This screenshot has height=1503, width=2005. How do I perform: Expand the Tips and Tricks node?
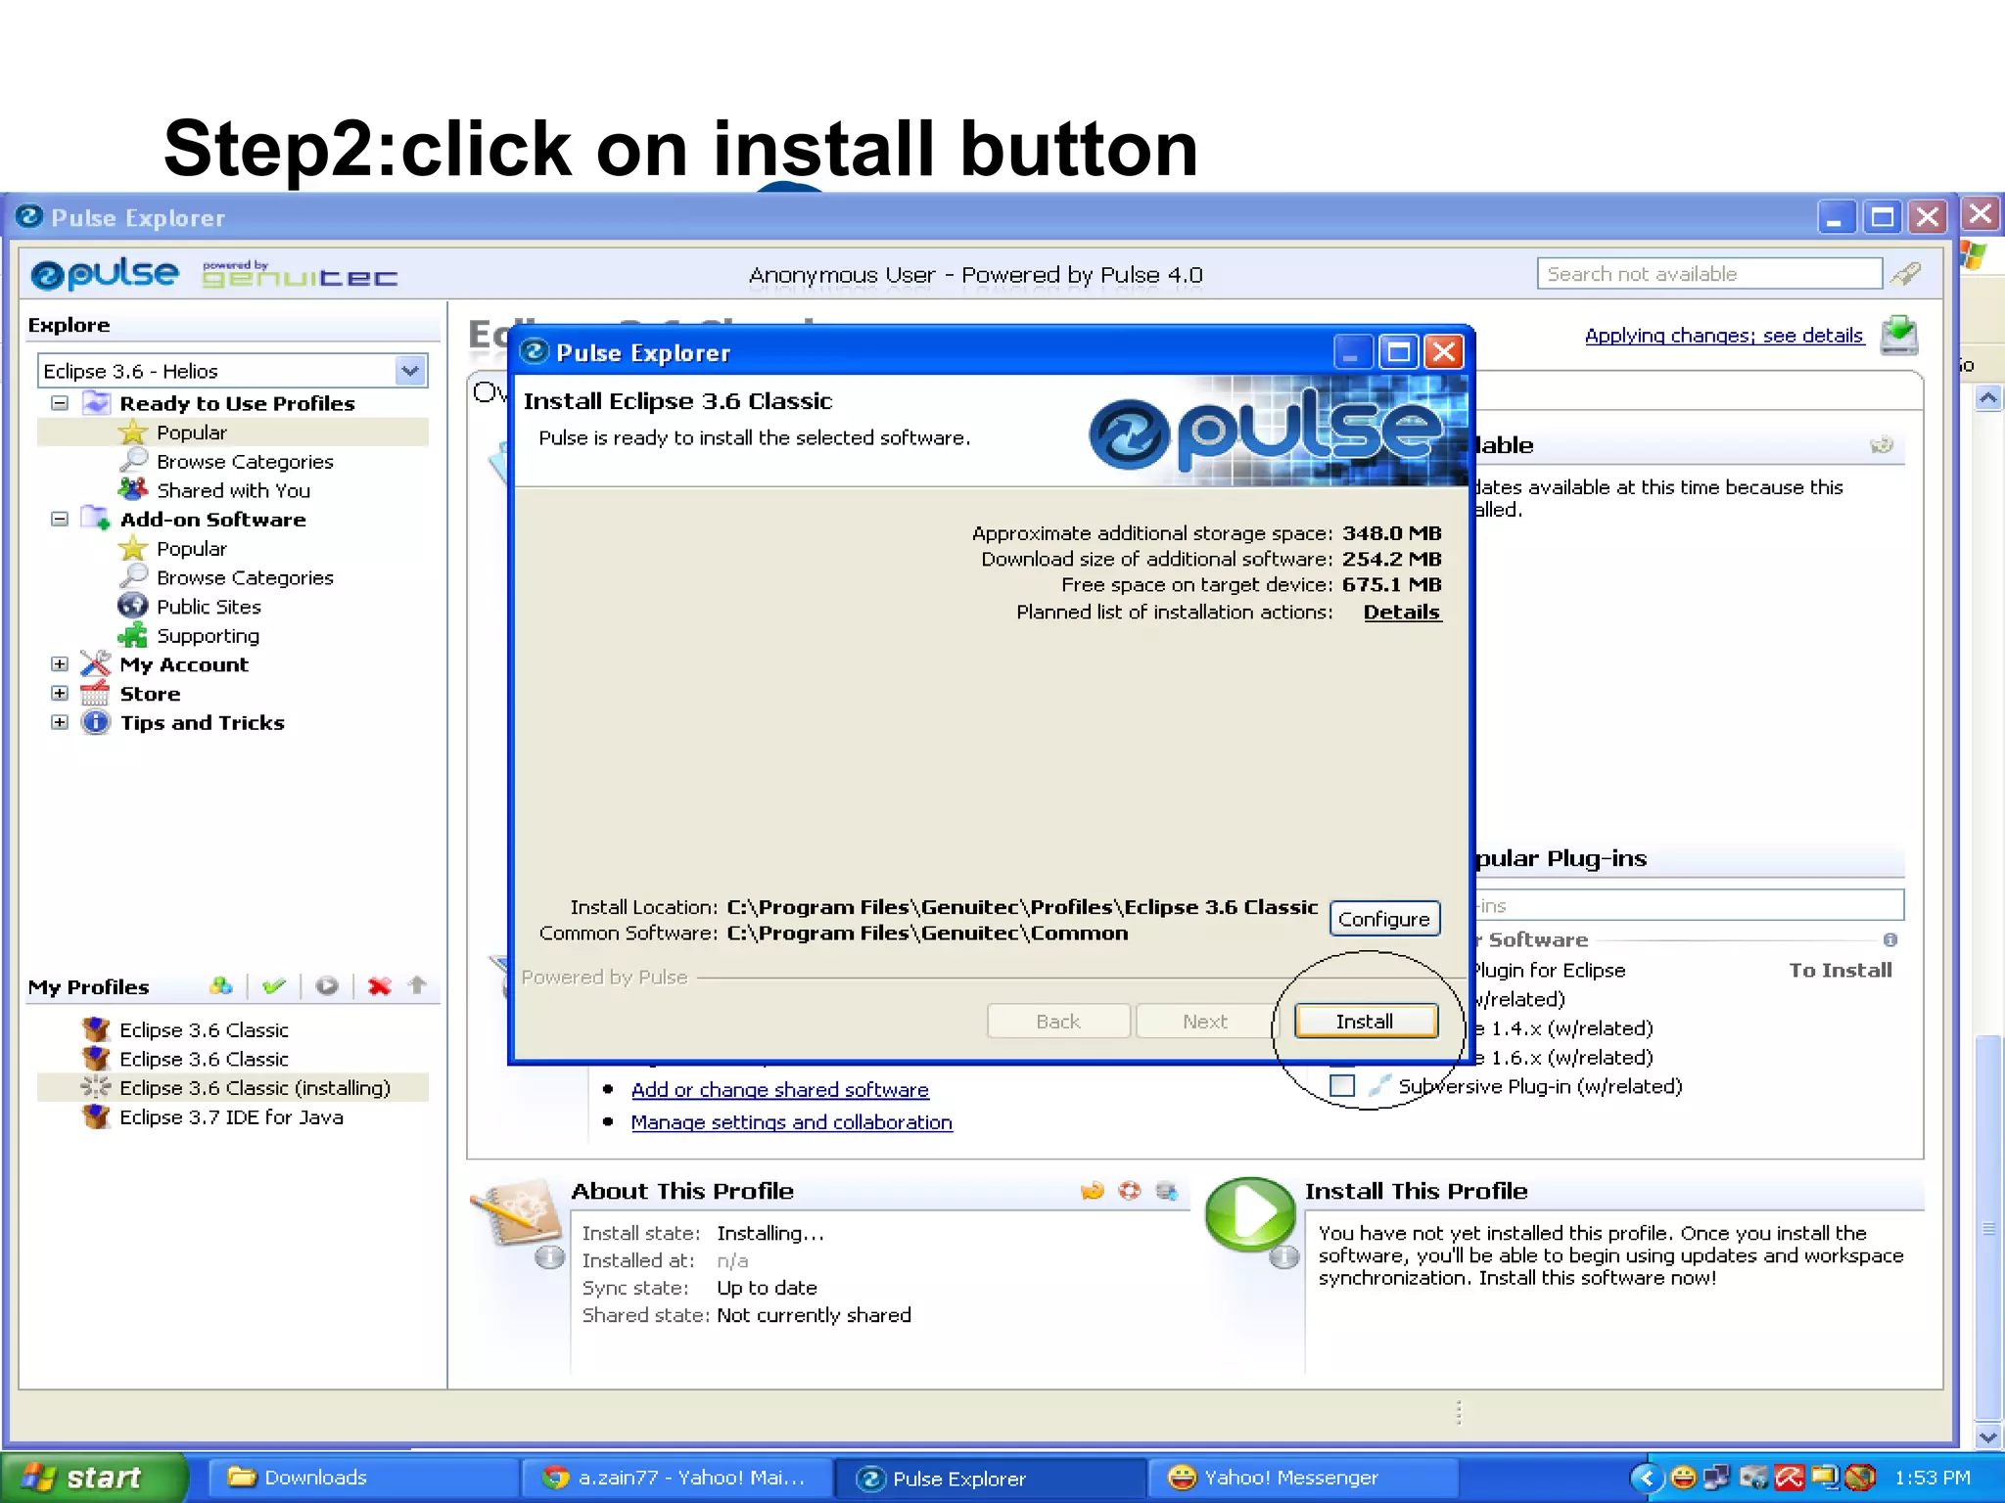[x=60, y=722]
